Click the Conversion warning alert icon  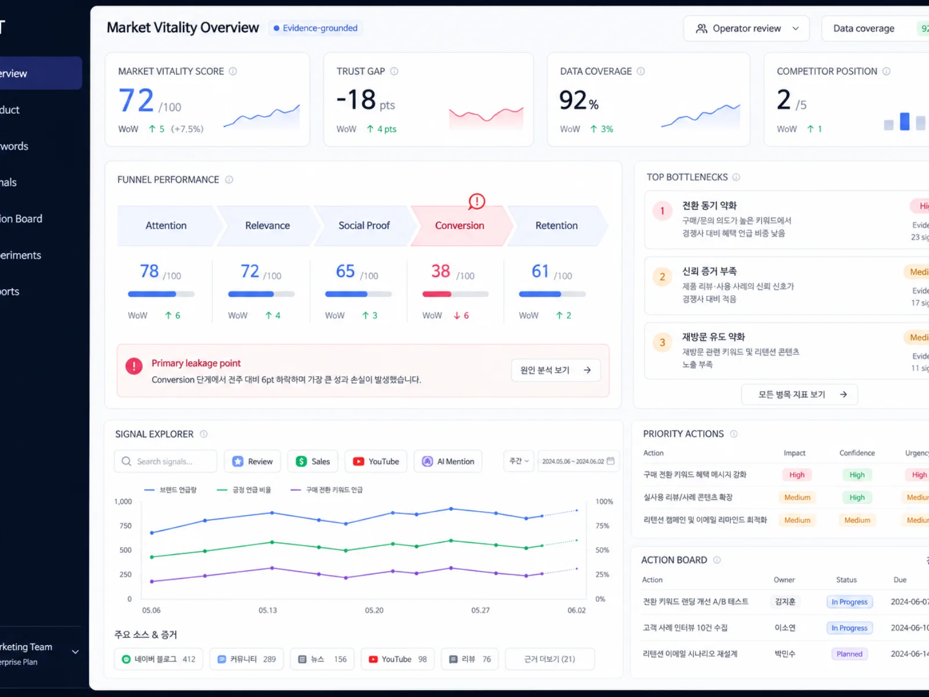pos(477,202)
